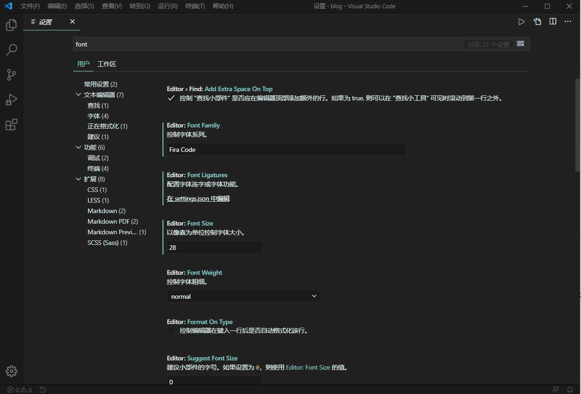Screen dimensions: 581x394
Task: Select Markdown Previ... (1) in settings tree
Action: click(x=117, y=232)
